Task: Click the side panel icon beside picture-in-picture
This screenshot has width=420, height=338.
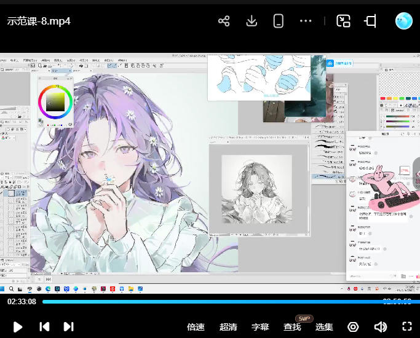Action: (x=370, y=21)
